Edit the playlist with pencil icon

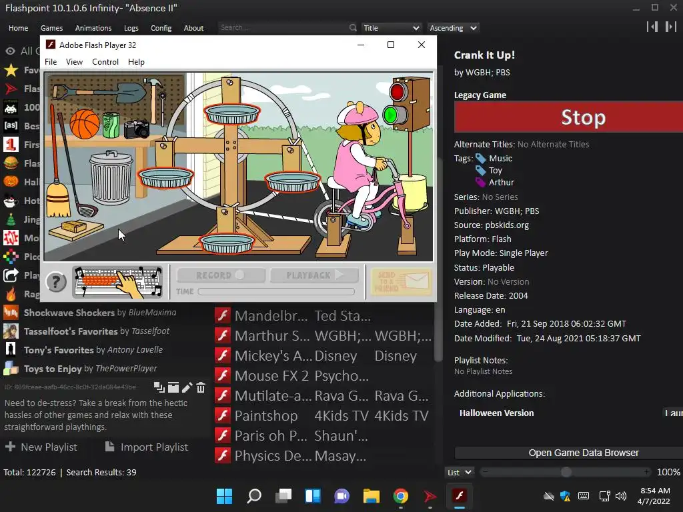point(187,387)
